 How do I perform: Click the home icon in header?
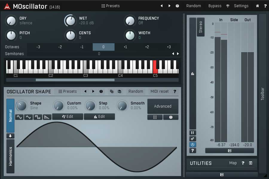click(257, 6)
